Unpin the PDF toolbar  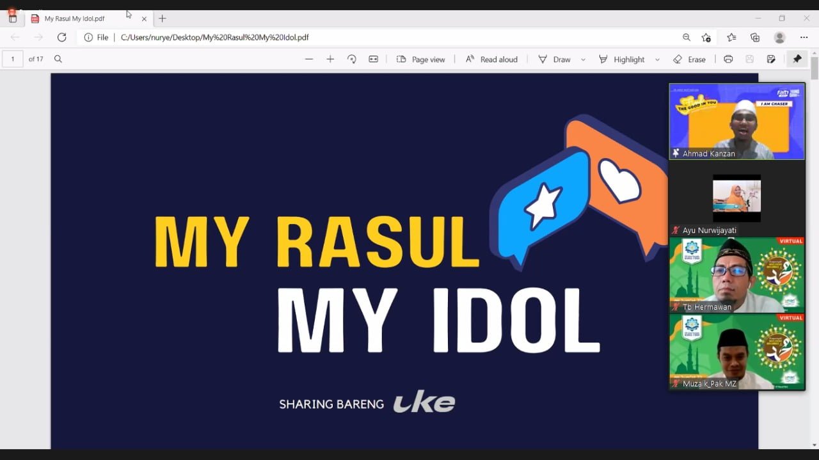pos(797,59)
